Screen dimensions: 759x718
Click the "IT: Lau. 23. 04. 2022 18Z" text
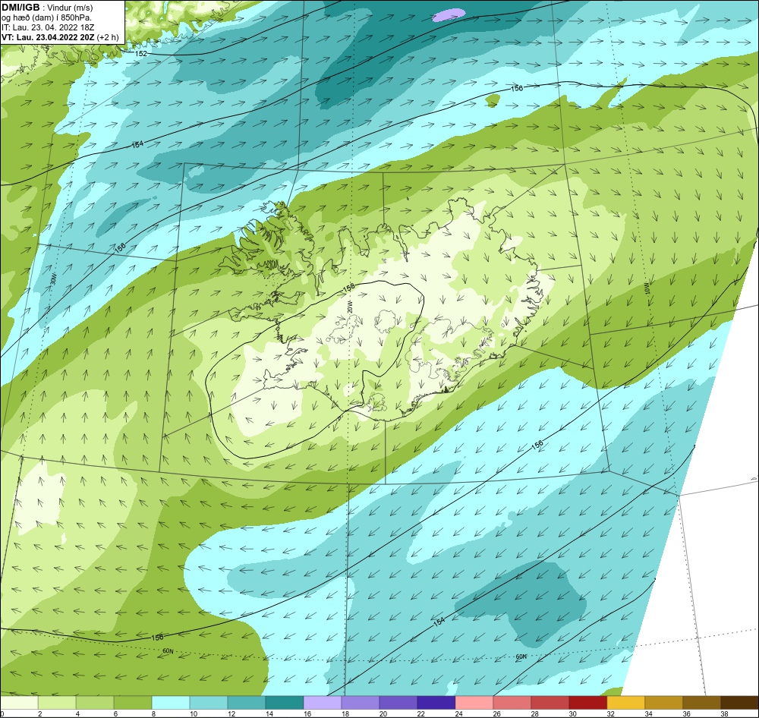tap(47, 27)
